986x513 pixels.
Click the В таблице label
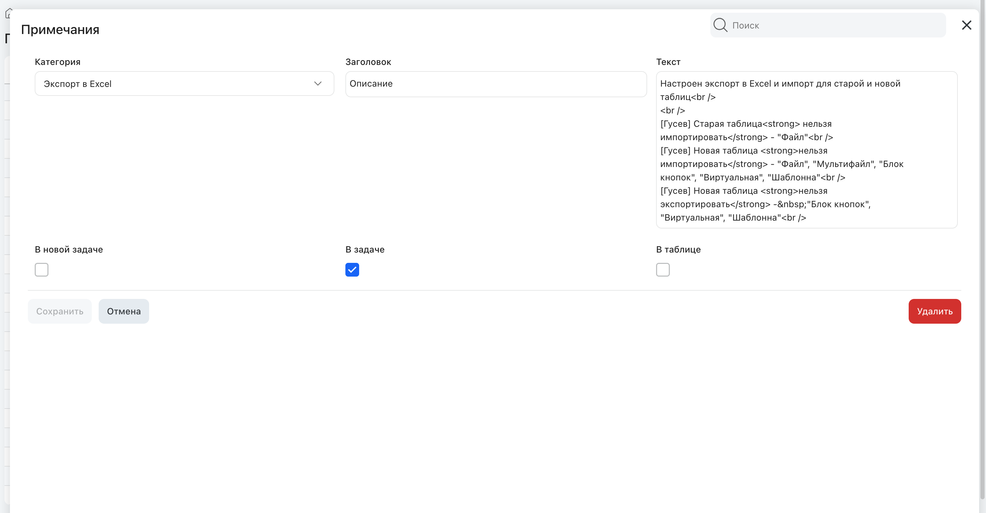(x=678, y=249)
